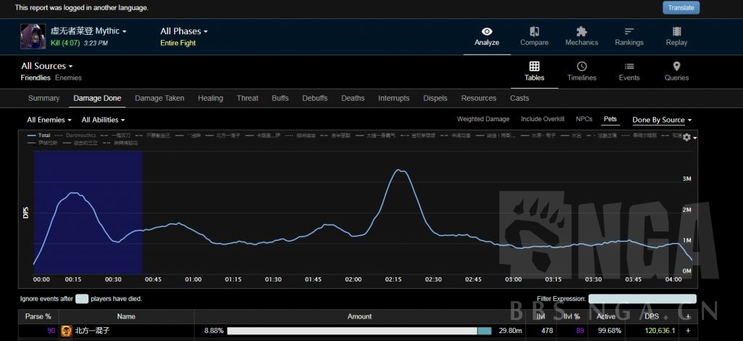Open the Rankings icon
Image resolution: width=743 pixels, height=341 pixels.
click(629, 32)
